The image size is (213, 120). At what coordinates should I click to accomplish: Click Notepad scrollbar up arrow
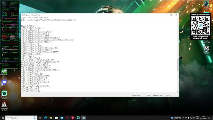click(x=178, y=20)
